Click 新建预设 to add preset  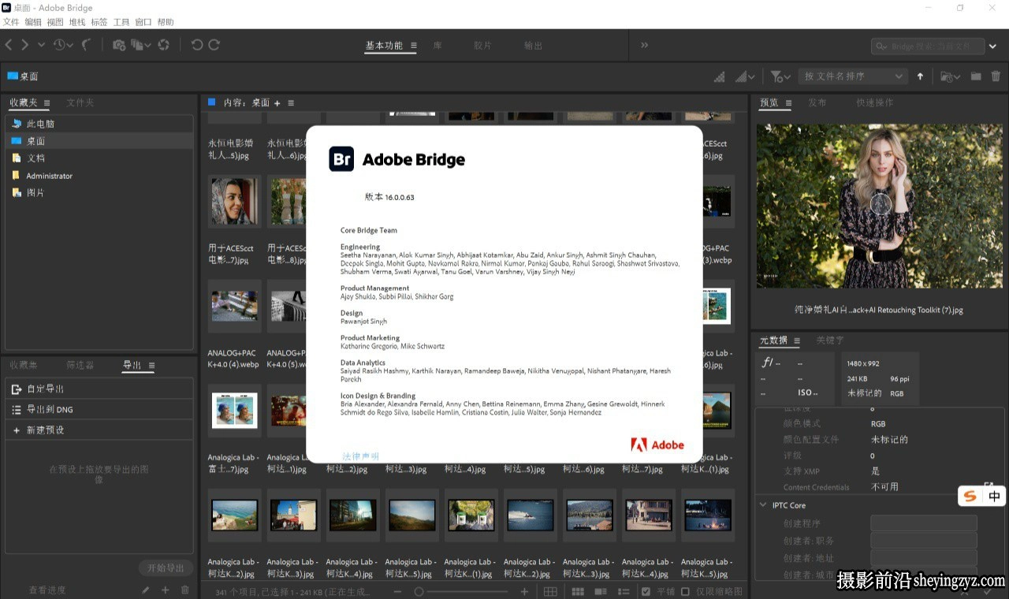[99, 430]
